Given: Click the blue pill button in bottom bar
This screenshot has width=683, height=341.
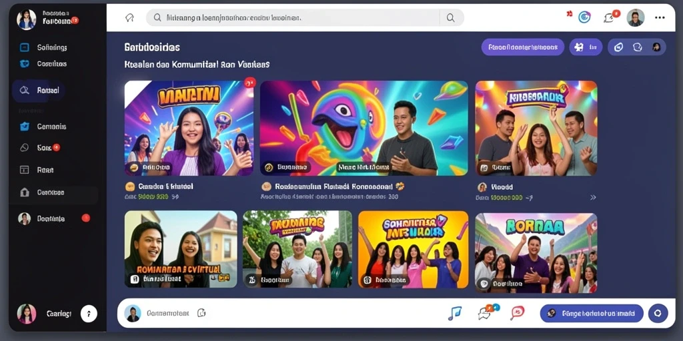Looking at the screenshot, I should [592, 313].
